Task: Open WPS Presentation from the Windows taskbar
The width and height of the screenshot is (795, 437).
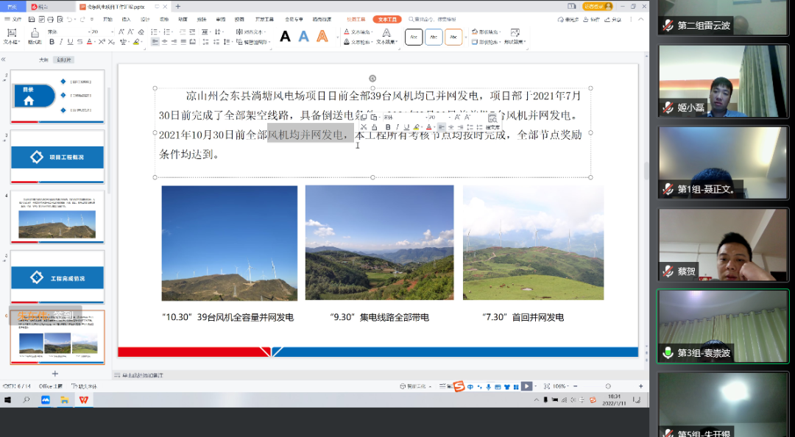Action: (84, 400)
